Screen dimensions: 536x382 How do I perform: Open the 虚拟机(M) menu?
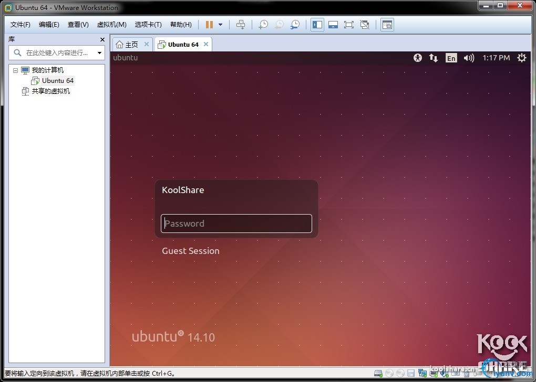pyautogui.click(x=112, y=25)
